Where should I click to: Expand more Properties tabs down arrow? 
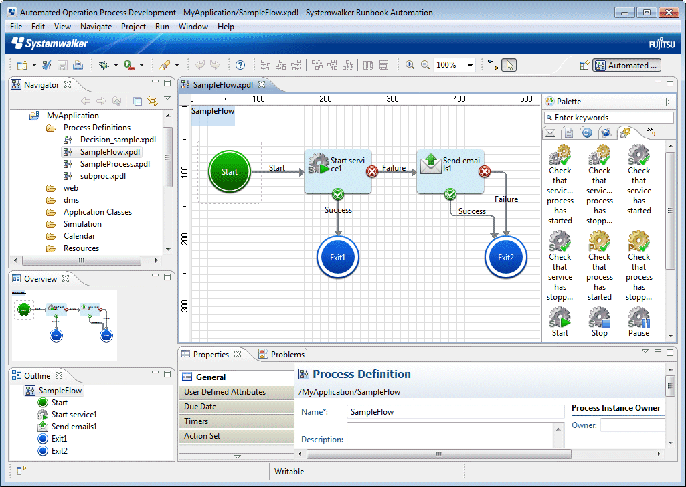pos(237,456)
